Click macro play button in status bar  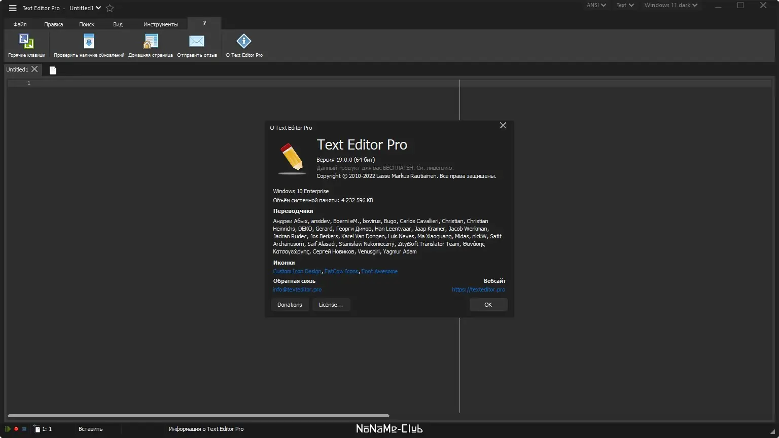coord(8,429)
